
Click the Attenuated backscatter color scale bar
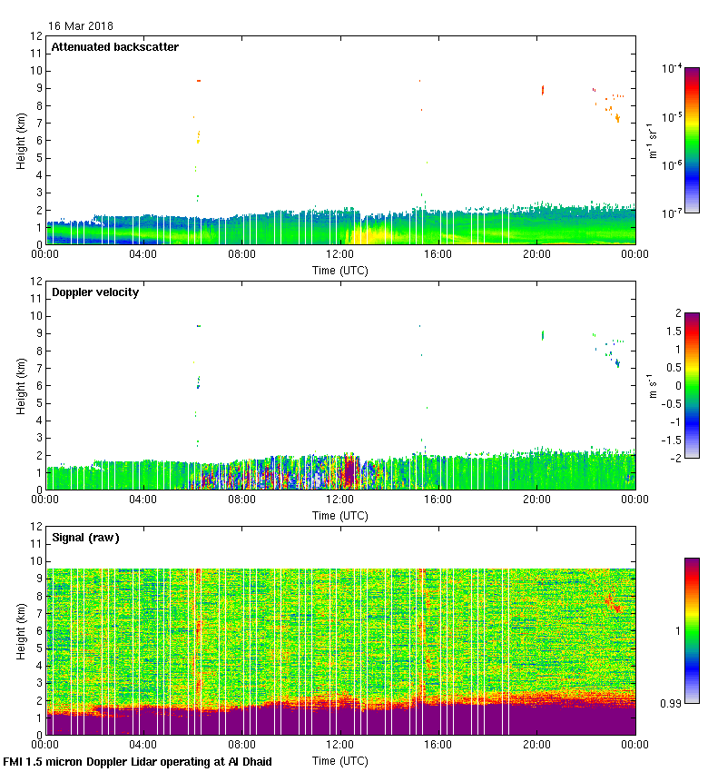(692, 140)
